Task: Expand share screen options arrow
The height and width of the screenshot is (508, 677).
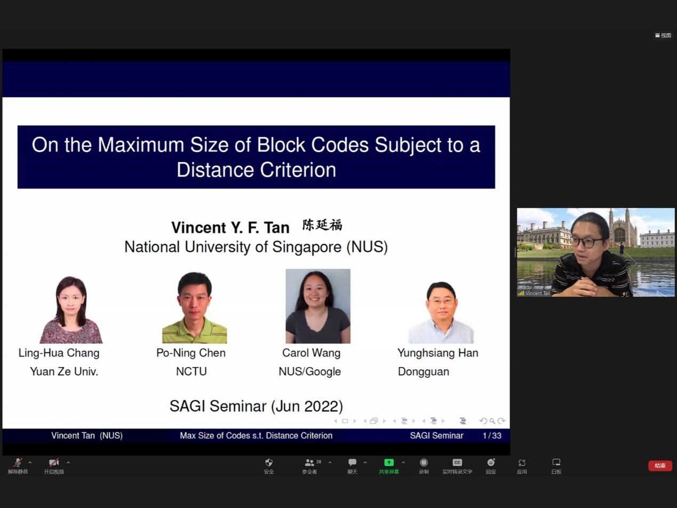Action: point(403,463)
